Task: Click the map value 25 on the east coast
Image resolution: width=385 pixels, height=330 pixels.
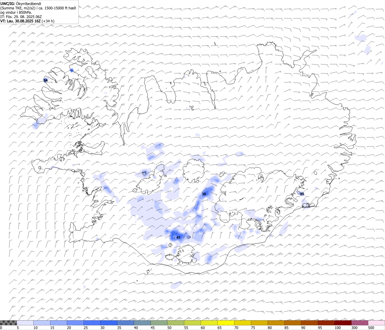Action: [x=302, y=194]
